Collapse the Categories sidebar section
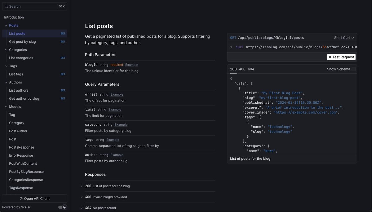This screenshot has width=372, height=212. [6, 50]
